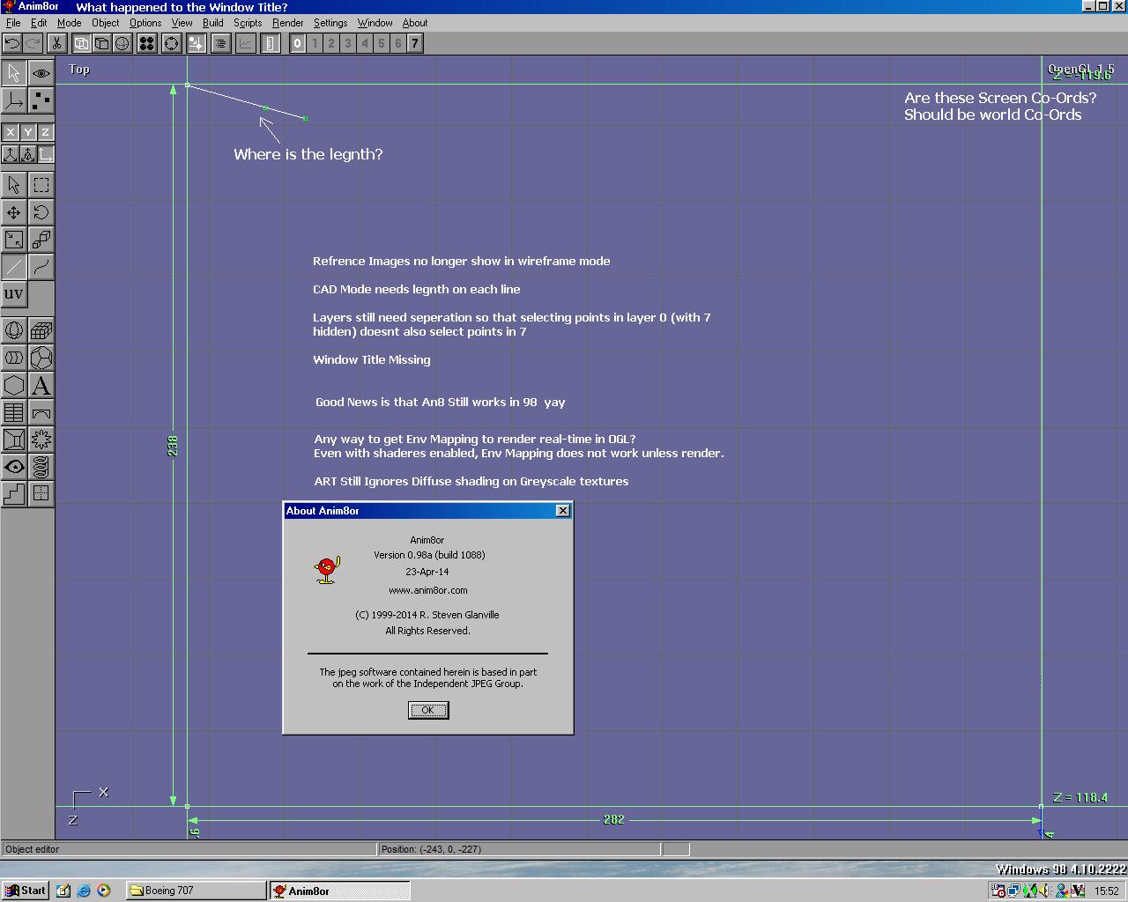
Task: Toggle the Y axis lock
Action: pyautogui.click(x=27, y=132)
